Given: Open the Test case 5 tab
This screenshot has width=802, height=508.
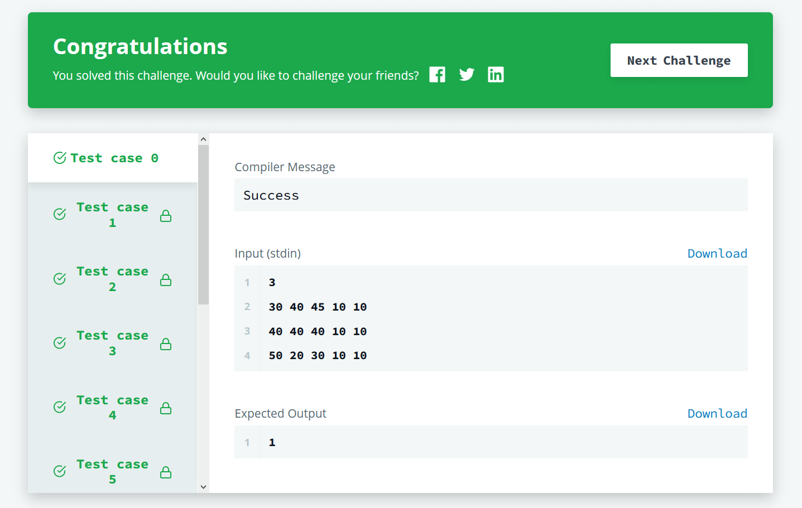Looking at the screenshot, I should [112, 471].
